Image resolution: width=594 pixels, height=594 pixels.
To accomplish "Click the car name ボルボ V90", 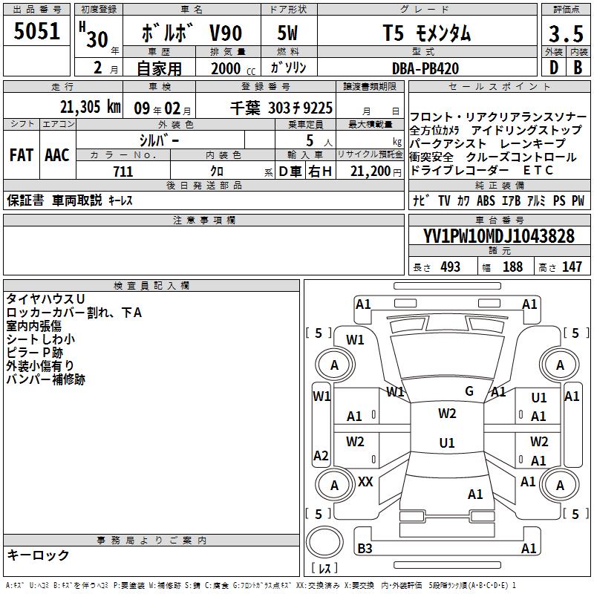I will pos(192,33).
